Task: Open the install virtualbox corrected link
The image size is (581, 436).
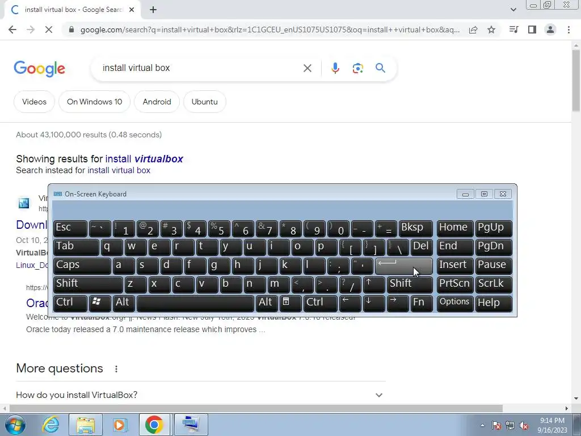Action: point(144,159)
